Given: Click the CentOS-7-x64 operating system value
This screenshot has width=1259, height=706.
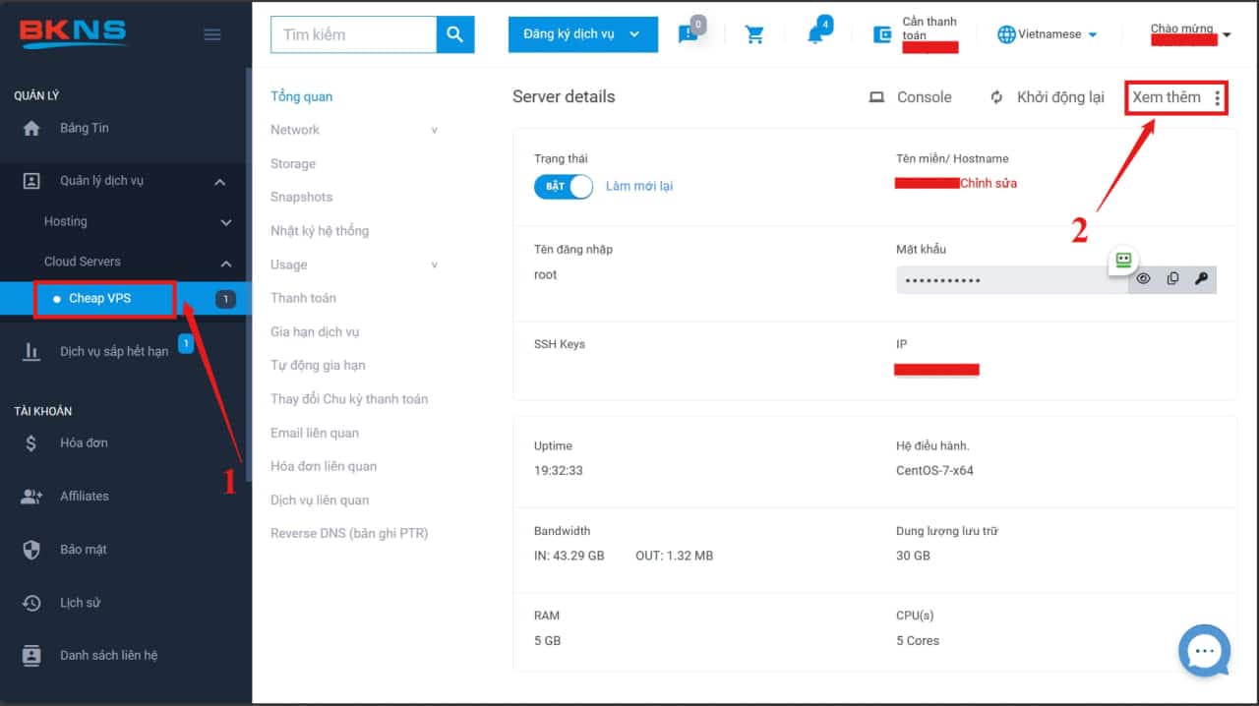Looking at the screenshot, I should coord(934,470).
